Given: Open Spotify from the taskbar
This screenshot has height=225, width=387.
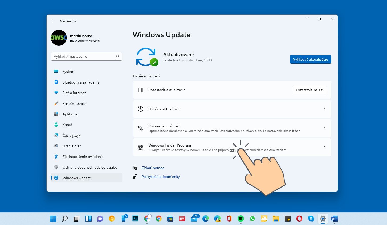Looking at the screenshot, I should coord(241,219).
